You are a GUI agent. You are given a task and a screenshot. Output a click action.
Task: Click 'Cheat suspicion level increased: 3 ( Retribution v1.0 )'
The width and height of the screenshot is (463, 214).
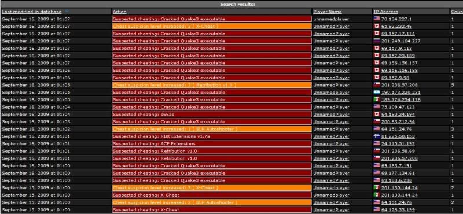[212, 85]
